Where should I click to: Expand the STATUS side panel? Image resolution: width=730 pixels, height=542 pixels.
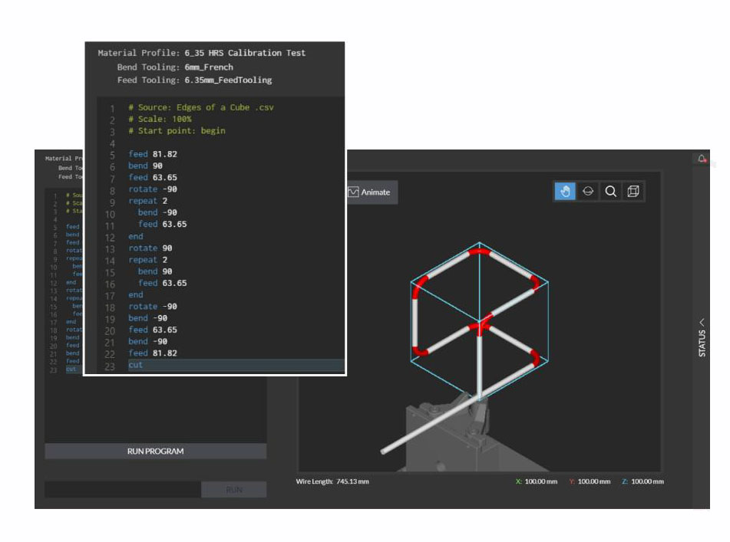click(x=702, y=337)
